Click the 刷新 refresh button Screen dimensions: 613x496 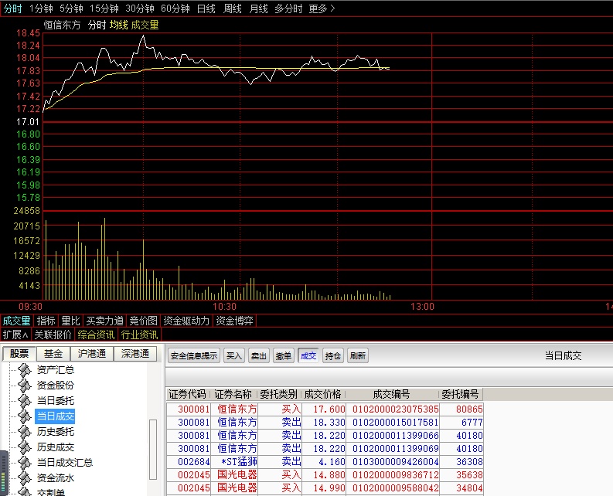coord(358,355)
